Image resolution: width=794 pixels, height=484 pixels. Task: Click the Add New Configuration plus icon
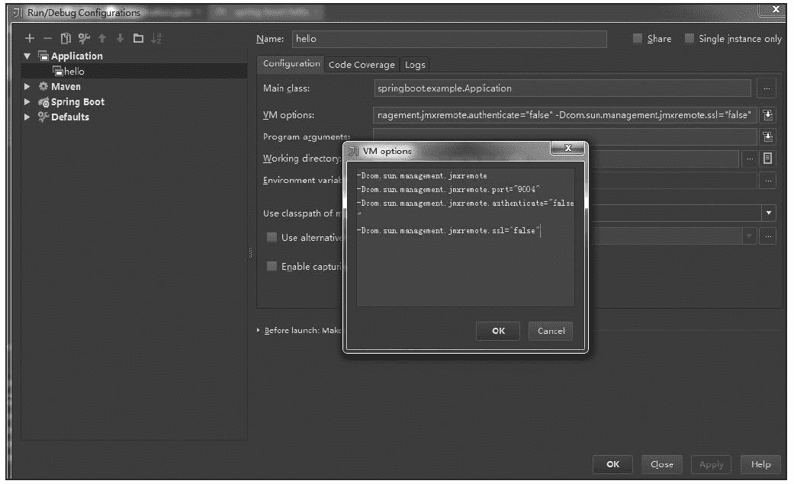[30, 39]
